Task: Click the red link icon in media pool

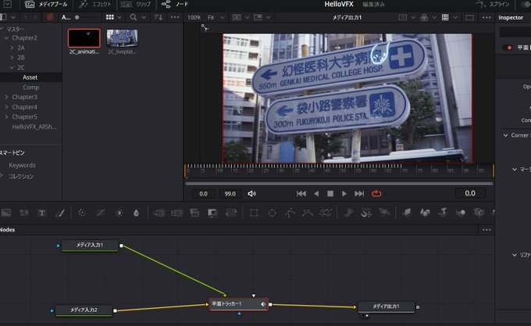Action: (50, 17)
